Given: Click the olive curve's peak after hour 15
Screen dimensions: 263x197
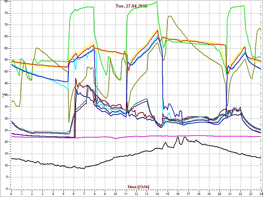Looking at the screenshot, I should 170,16.
